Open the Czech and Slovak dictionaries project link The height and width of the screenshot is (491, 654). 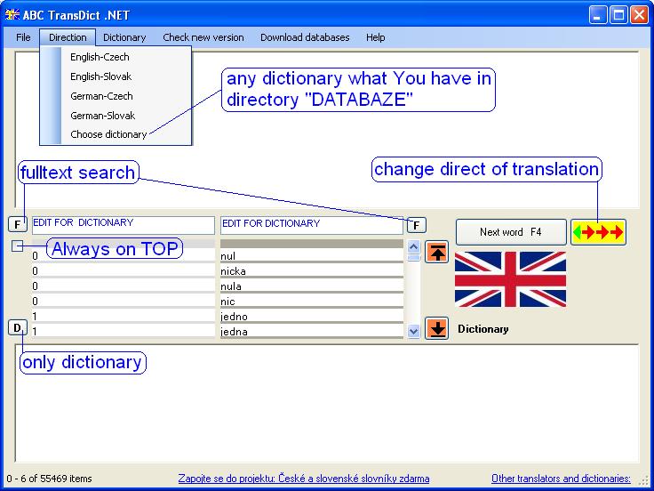(304, 479)
